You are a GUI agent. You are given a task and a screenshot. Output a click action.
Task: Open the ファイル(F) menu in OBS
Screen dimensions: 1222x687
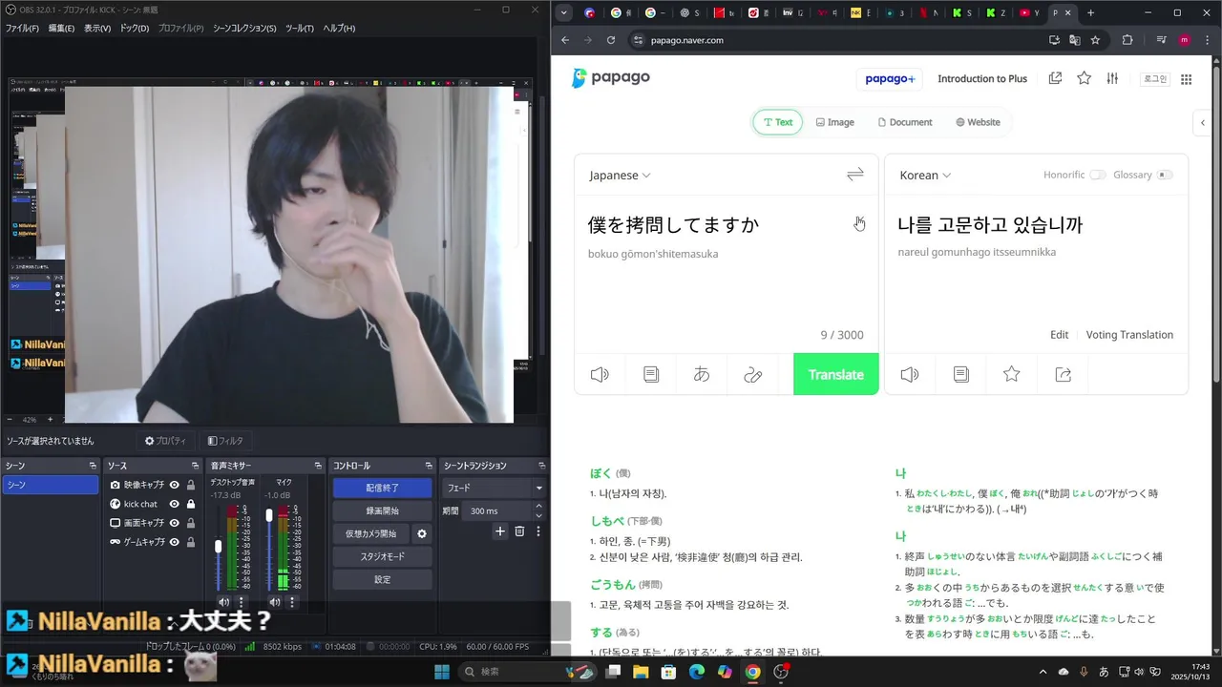click(x=22, y=28)
